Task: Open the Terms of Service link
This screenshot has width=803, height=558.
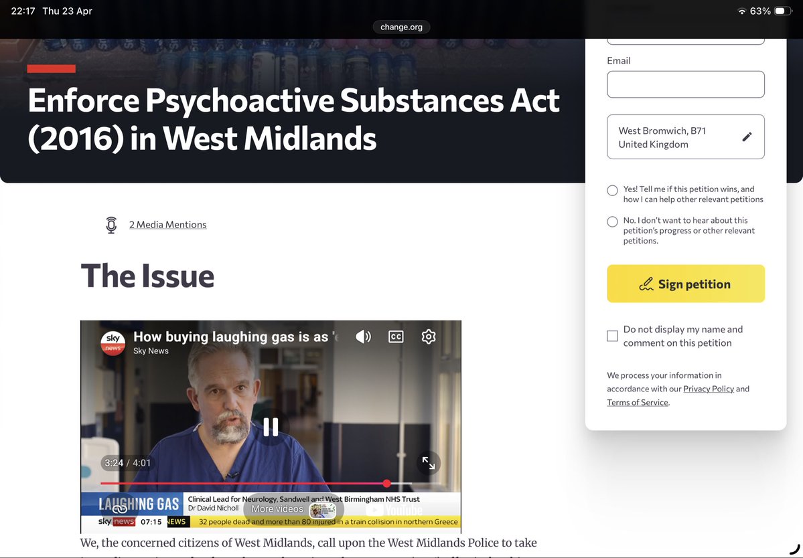Action: 637,403
